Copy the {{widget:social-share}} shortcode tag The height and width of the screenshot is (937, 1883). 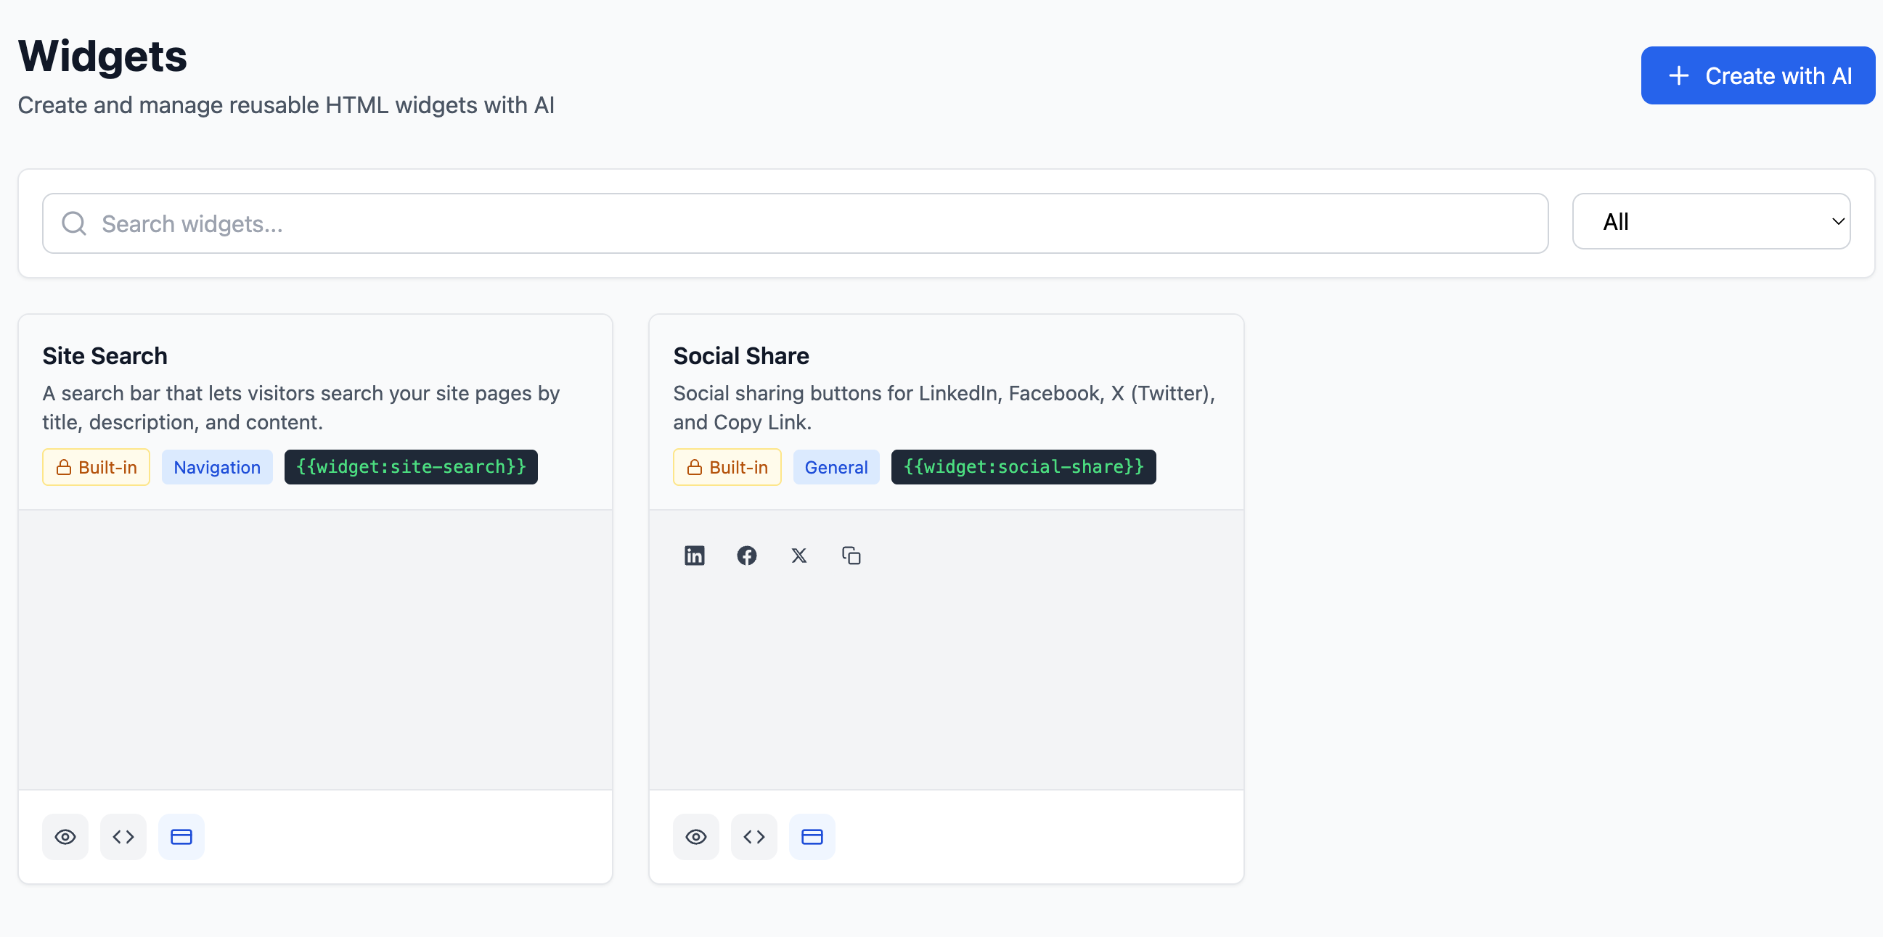tap(1023, 466)
